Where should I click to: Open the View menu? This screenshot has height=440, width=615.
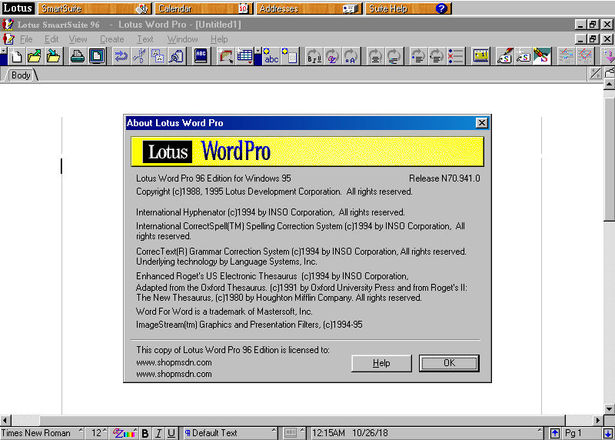78,39
